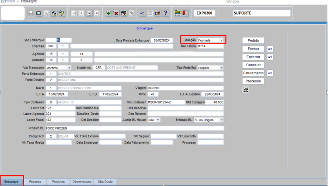This screenshot has width=328, height=186.
Task: Click the Faturamento button
Action: (x=253, y=73)
